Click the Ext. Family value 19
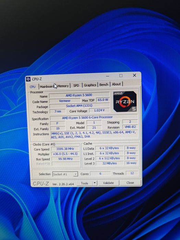180x240 pixels. coord(58,129)
